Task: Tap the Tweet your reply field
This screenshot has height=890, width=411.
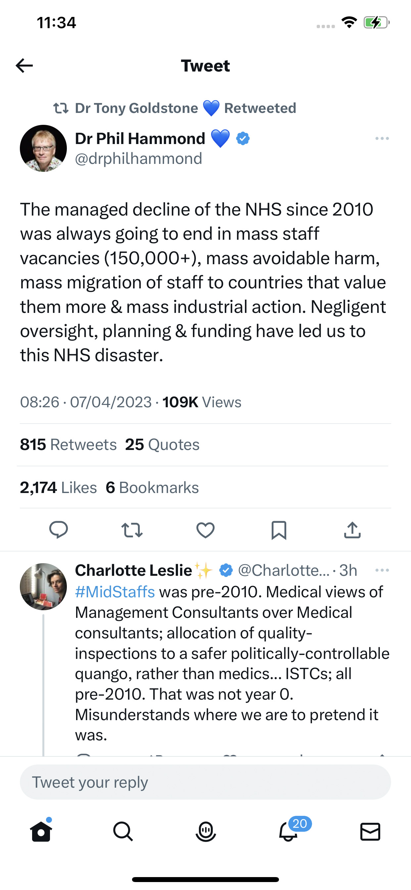Action: click(206, 782)
